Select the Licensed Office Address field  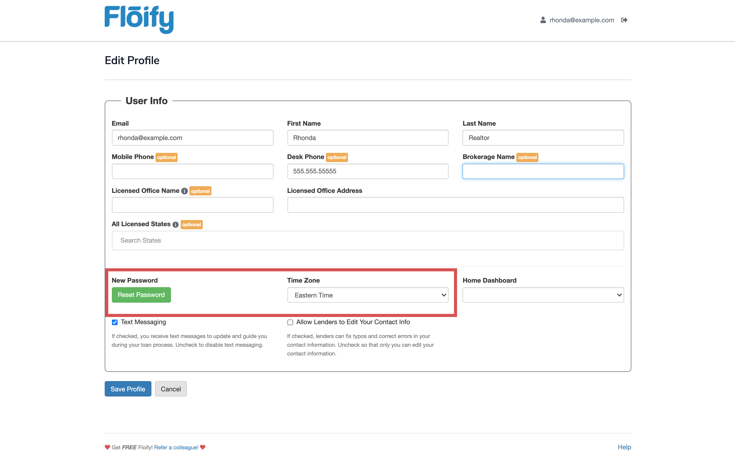pyautogui.click(x=455, y=205)
